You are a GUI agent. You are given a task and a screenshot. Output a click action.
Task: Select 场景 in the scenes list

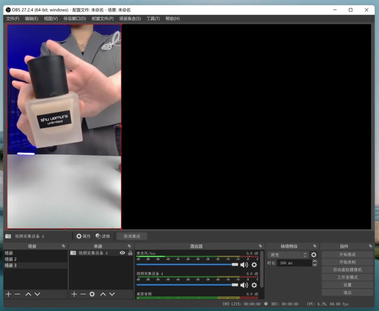coord(35,253)
